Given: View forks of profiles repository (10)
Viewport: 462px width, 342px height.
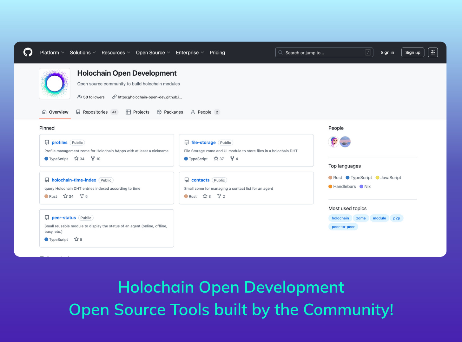Looking at the screenshot, I should [x=96, y=159].
